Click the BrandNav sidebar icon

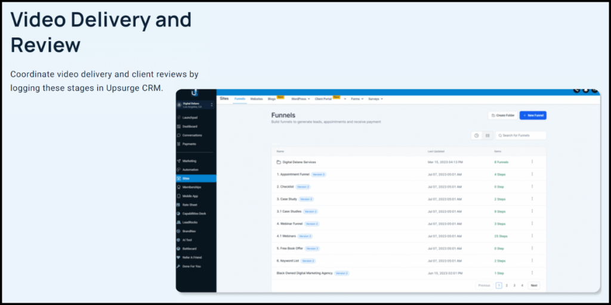coord(178,231)
